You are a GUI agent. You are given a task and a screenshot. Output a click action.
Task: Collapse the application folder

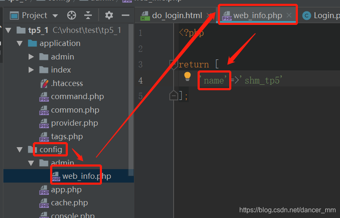tap(20, 43)
